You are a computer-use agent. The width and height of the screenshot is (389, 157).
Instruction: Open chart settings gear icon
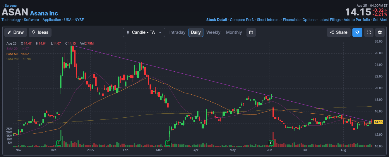click(380, 32)
